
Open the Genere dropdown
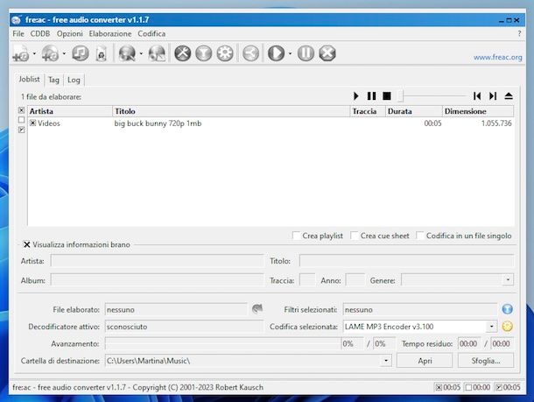coord(508,280)
